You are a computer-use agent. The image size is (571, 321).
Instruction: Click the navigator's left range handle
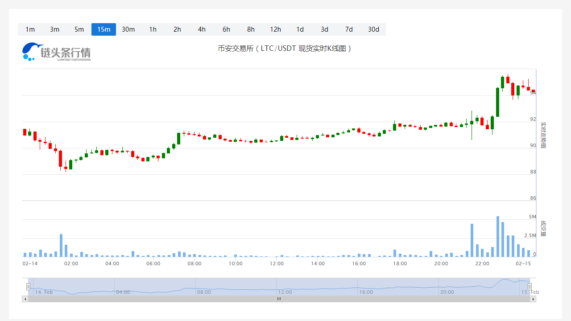(28, 287)
